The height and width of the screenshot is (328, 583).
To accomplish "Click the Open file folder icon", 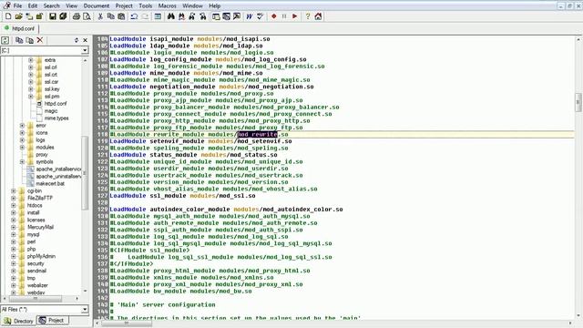I will click(x=18, y=16).
